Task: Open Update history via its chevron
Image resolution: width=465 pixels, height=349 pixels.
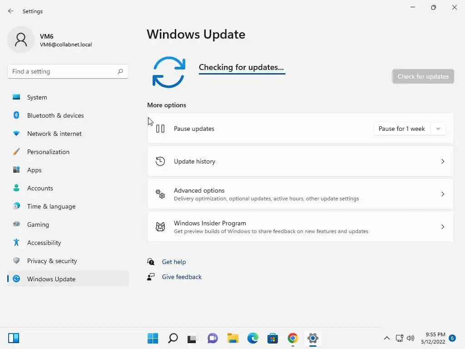Action: point(442,161)
